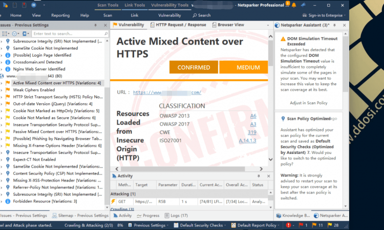Select Expect-CT Not Enabled issue
384x230 pixels.
coord(34,159)
